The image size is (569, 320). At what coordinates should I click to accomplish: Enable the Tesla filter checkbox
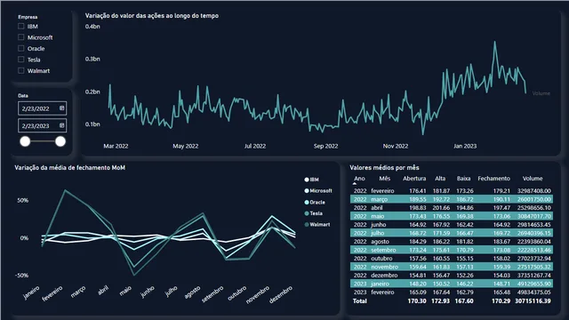(21, 60)
